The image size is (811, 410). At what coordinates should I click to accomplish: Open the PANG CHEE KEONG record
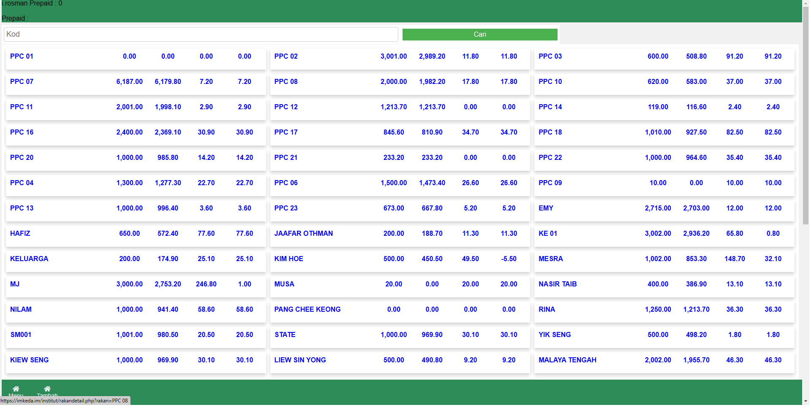pyautogui.click(x=307, y=310)
